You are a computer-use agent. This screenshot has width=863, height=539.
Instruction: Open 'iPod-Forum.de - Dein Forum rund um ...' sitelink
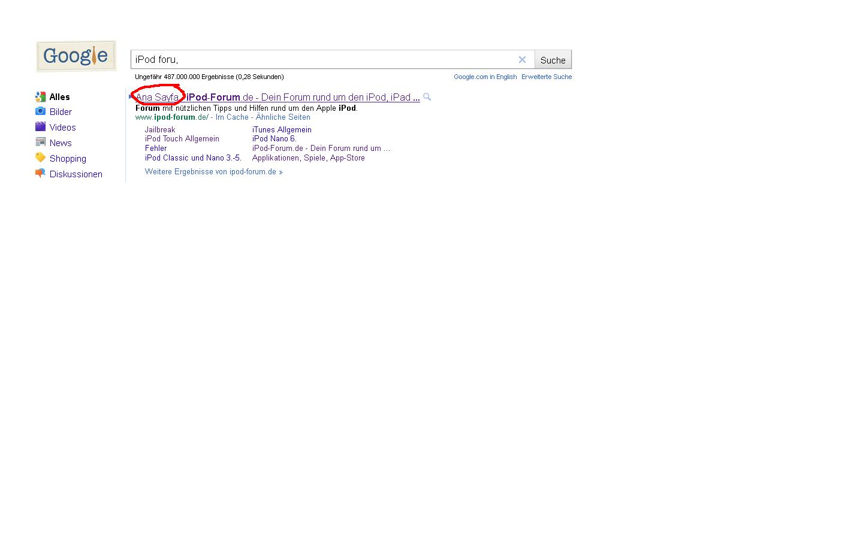[321, 148]
